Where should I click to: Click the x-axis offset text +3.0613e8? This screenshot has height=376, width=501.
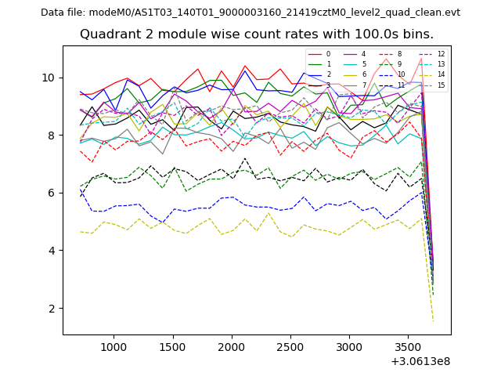click(420, 361)
